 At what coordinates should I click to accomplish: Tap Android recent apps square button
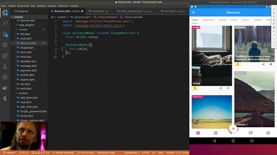(252, 141)
